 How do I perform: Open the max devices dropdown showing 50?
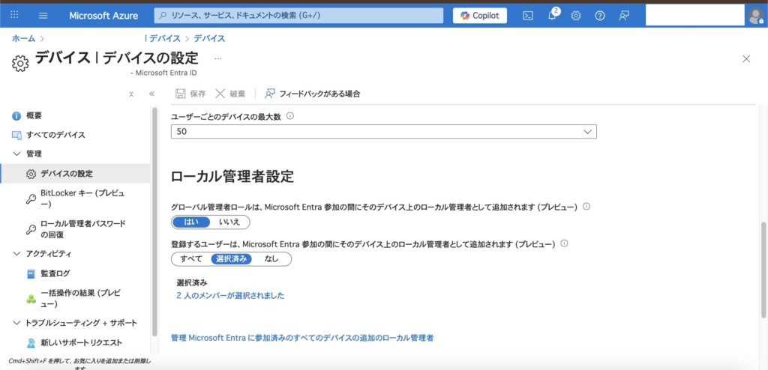click(383, 132)
